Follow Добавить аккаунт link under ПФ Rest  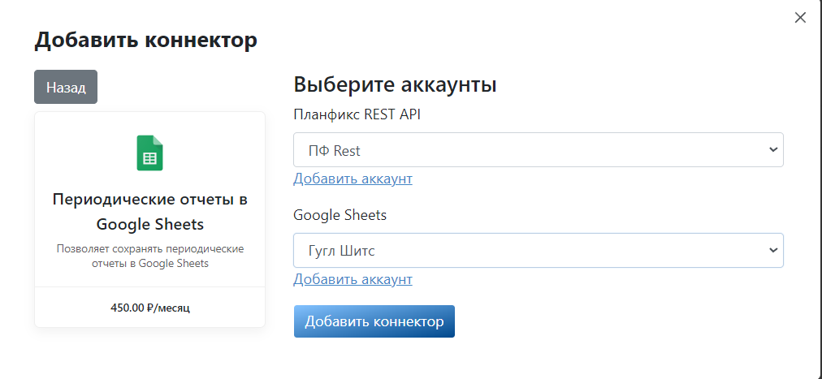point(353,179)
